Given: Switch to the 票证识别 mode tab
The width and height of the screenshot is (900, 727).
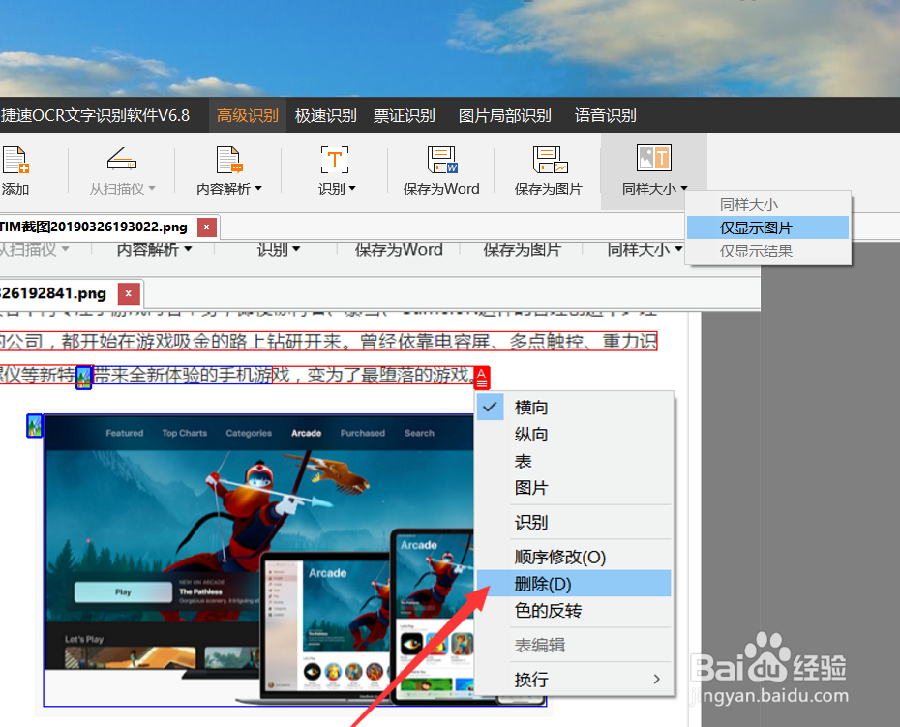Looking at the screenshot, I should (x=405, y=114).
